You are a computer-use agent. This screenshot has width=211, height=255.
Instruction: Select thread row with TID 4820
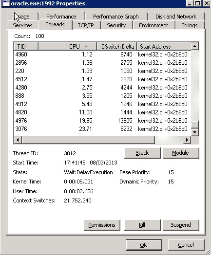coord(102,112)
